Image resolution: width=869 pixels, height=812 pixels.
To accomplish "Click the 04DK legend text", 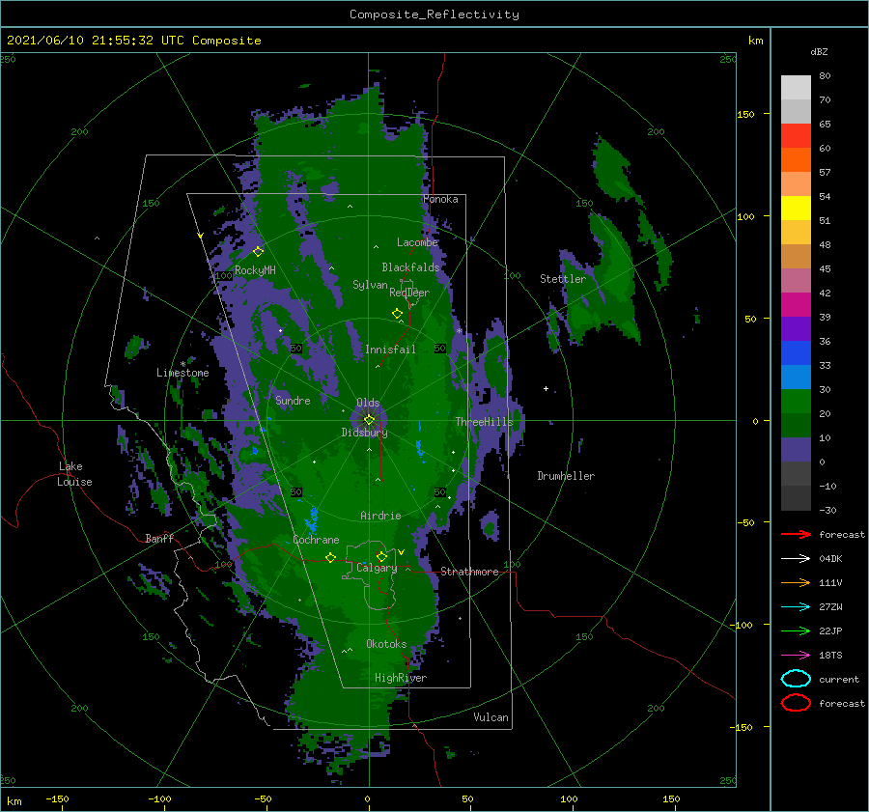I will 830,559.
